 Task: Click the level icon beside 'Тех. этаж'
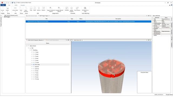click(x=34, y=65)
